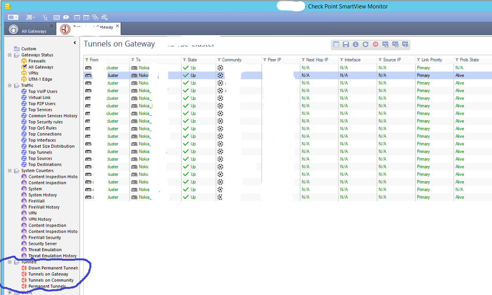Open Top Destinations view
Screen dimensions: 492x295
coord(45,164)
